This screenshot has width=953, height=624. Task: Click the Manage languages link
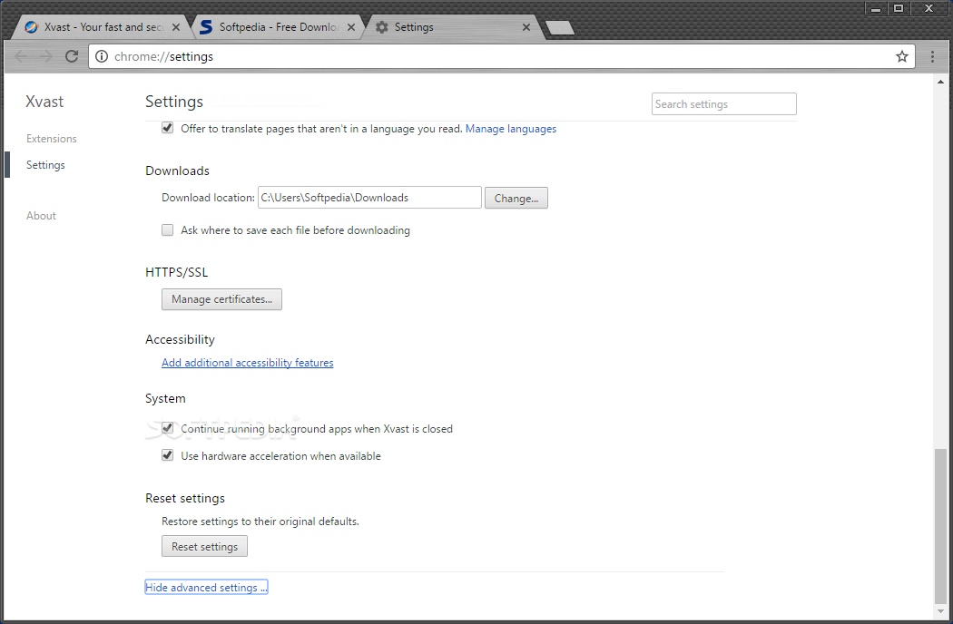point(510,129)
